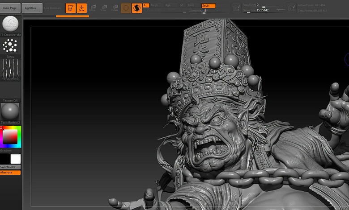The image size is (349, 210).
Task: Open the BrushAlpha alpha selector
Action: coord(10,70)
